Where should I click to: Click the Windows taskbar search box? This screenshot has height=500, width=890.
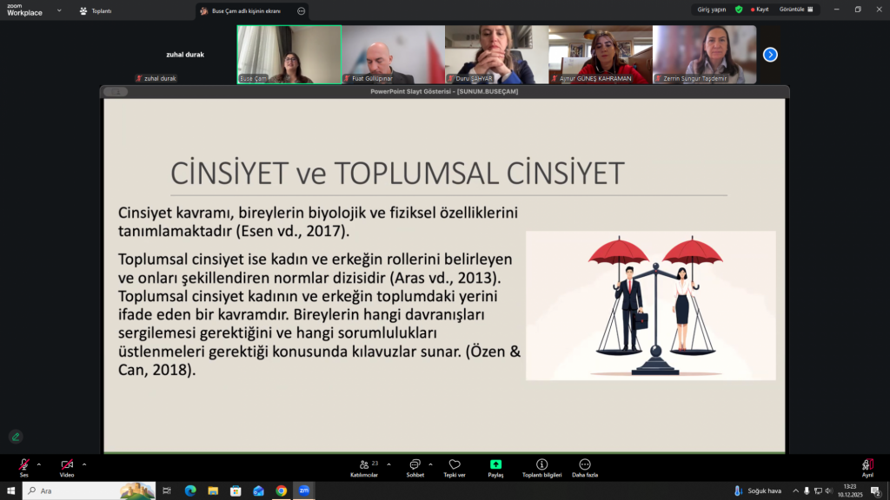pos(89,490)
